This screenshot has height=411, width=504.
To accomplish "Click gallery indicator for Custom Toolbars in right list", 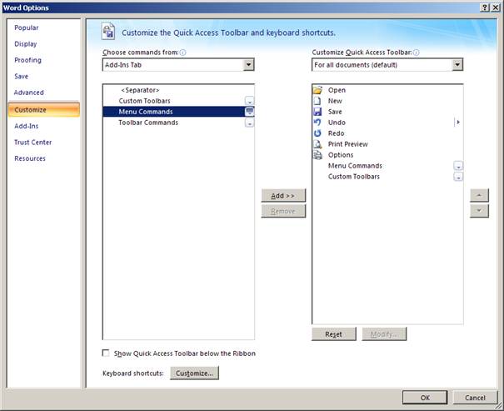I will tap(458, 177).
